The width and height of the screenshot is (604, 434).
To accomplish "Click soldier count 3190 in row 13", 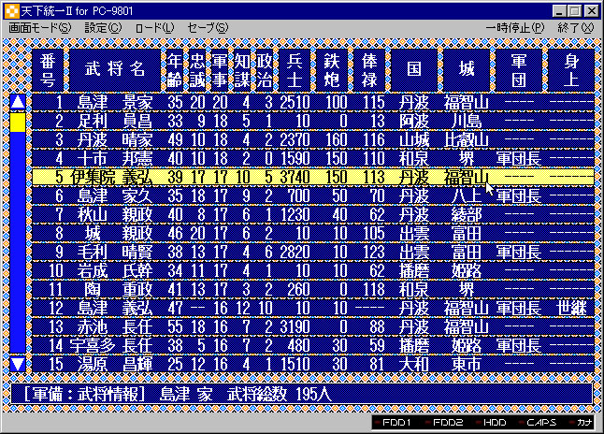I will 295,326.
